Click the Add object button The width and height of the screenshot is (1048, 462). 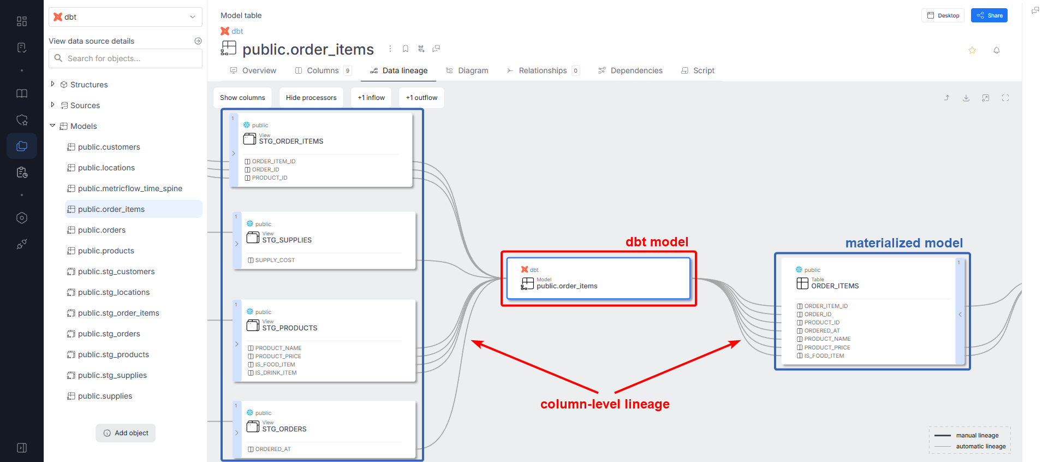pyautogui.click(x=126, y=433)
